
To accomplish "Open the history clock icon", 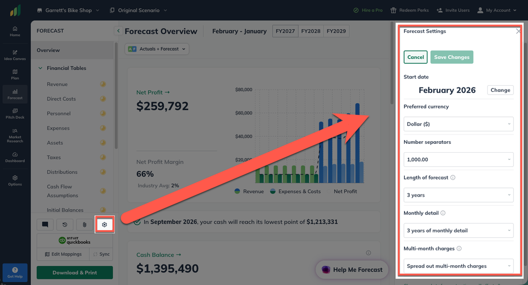I will point(65,225).
